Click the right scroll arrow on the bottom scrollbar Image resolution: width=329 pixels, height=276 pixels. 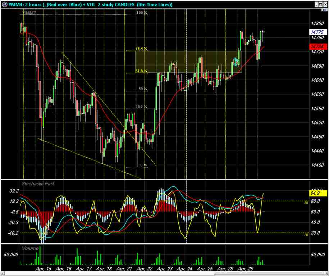[x=326, y=273]
